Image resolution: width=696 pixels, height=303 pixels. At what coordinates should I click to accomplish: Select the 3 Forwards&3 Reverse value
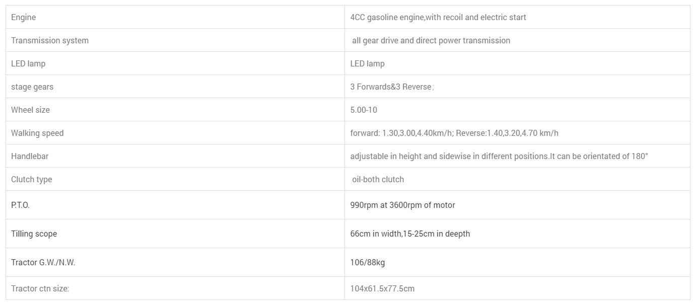(x=391, y=87)
